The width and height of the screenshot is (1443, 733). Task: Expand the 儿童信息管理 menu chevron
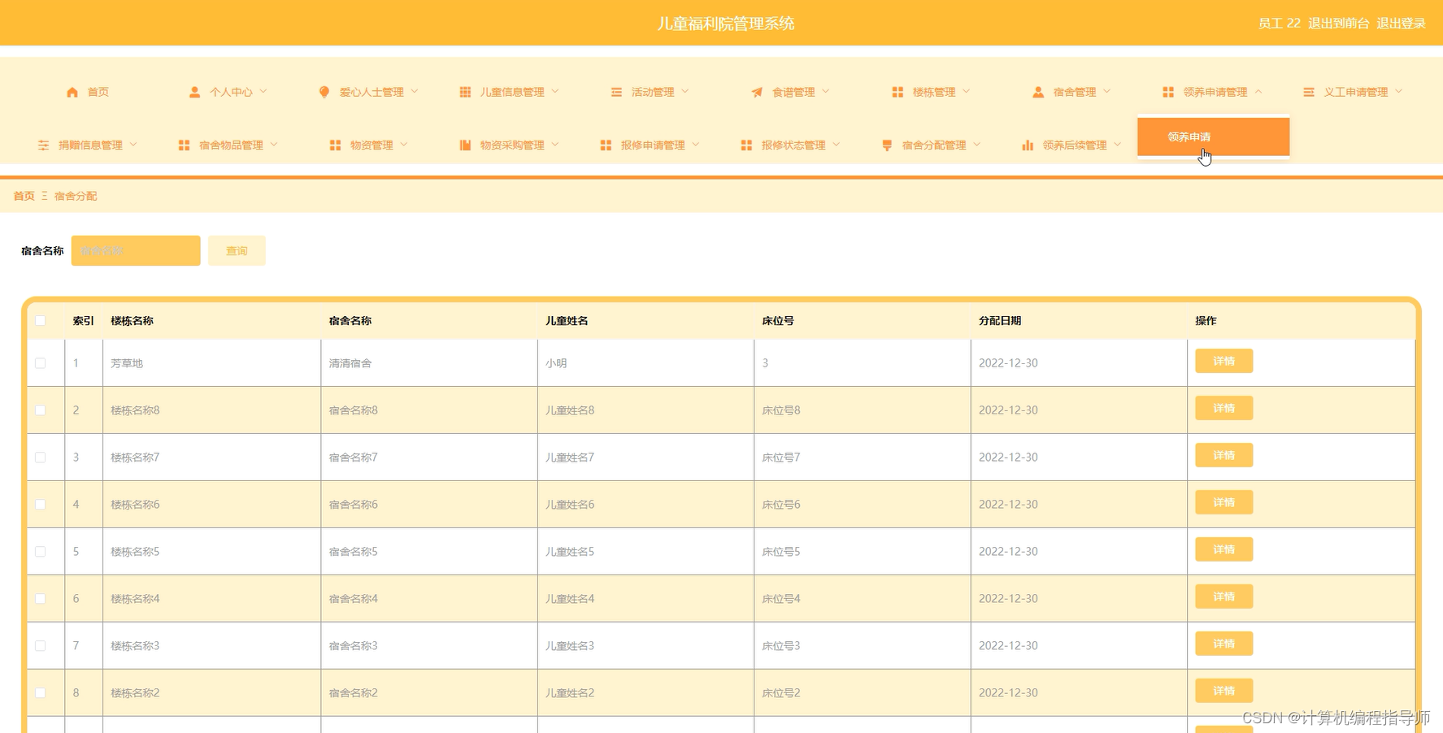(555, 91)
